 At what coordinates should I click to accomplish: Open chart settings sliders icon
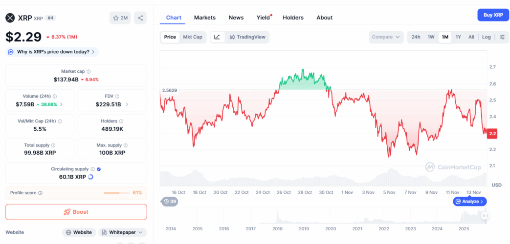click(x=502, y=37)
